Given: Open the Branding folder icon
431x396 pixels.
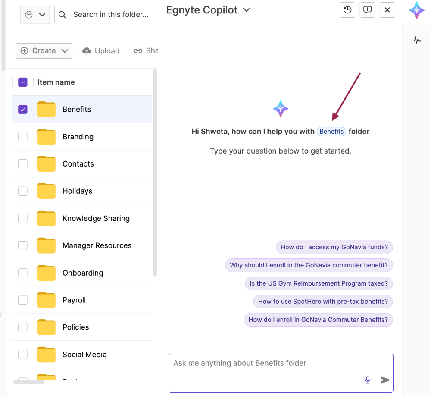Looking at the screenshot, I should [47, 136].
